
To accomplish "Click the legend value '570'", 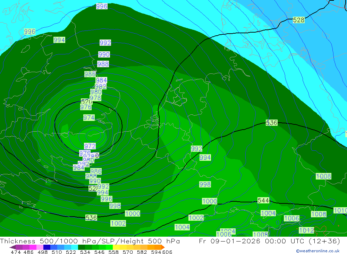I will click(128, 252).
